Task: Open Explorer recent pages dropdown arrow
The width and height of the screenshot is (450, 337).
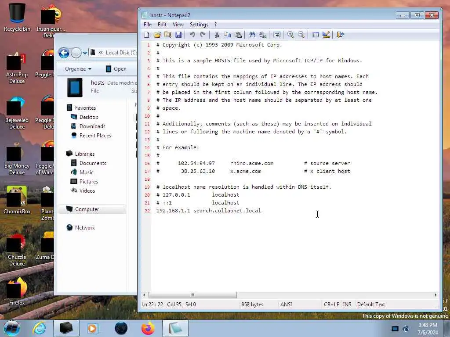Action: pos(85,53)
